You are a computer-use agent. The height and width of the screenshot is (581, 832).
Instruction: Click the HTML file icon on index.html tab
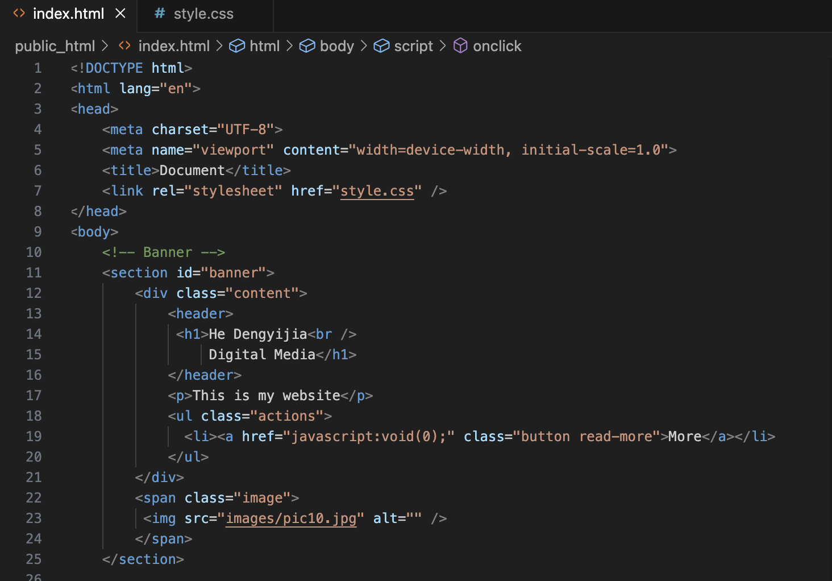click(x=19, y=14)
